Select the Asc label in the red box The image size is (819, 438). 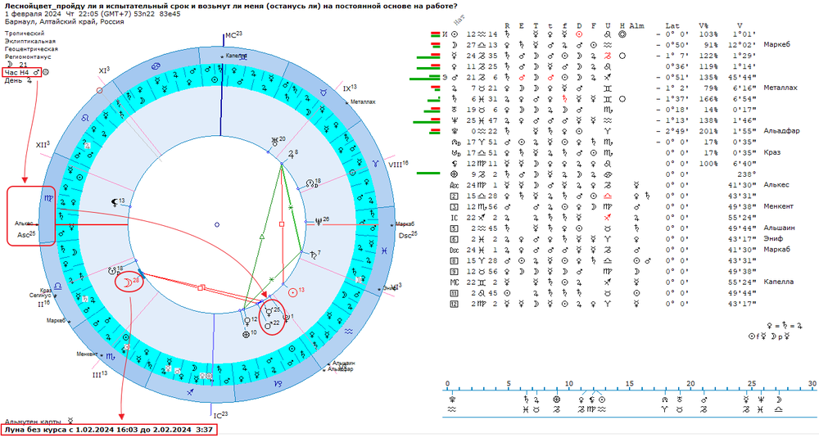tap(24, 235)
